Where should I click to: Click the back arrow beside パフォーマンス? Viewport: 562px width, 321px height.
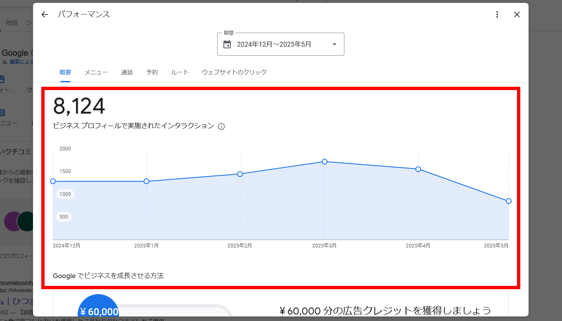[45, 14]
